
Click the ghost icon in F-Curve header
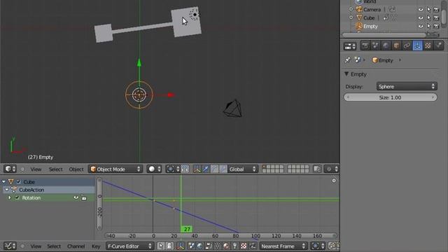click(169, 246)
